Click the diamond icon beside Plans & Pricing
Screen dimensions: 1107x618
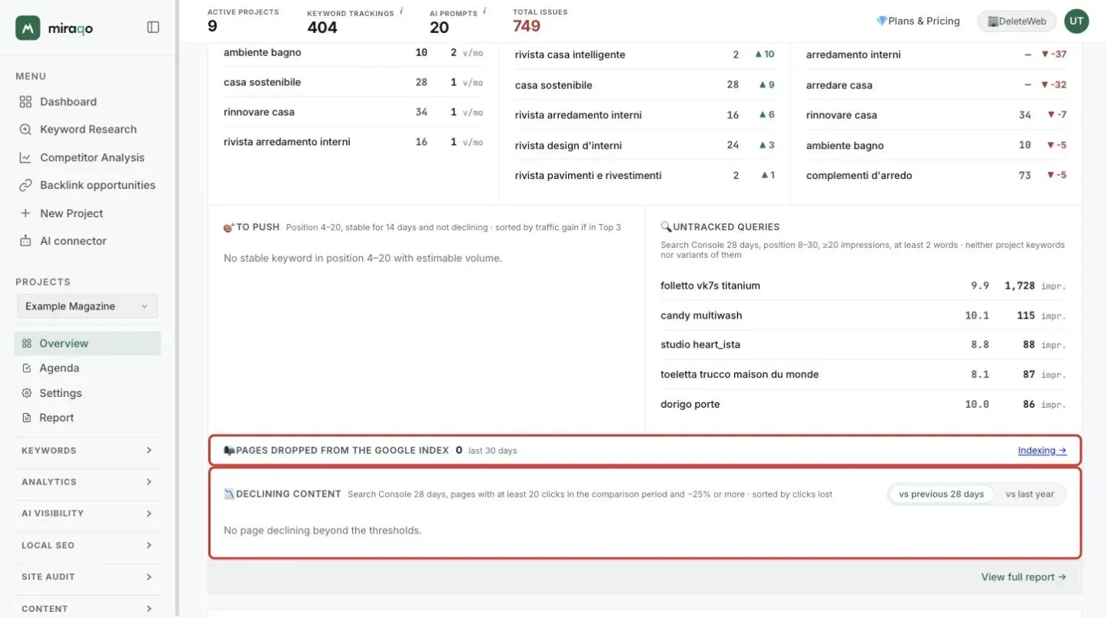882,21
